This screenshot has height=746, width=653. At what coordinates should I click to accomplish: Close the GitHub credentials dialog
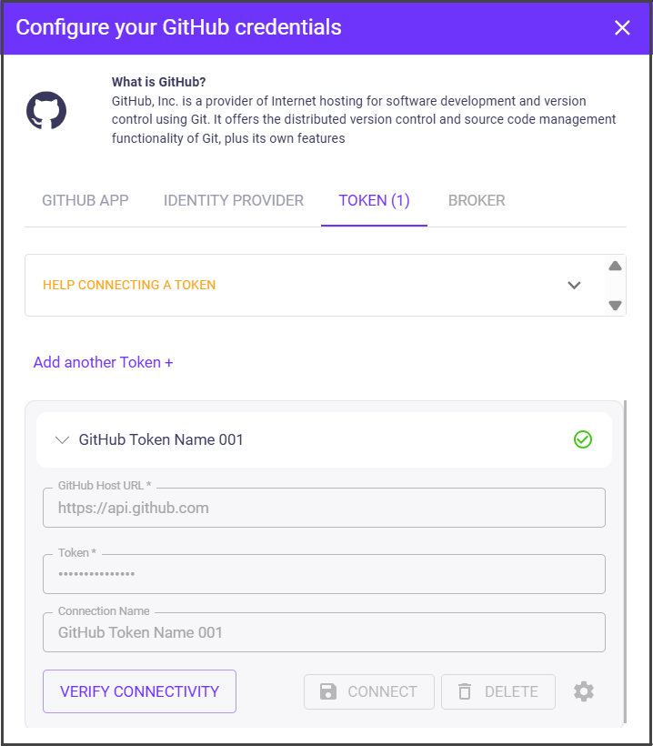pyautogui.click(x=622, y=27)
